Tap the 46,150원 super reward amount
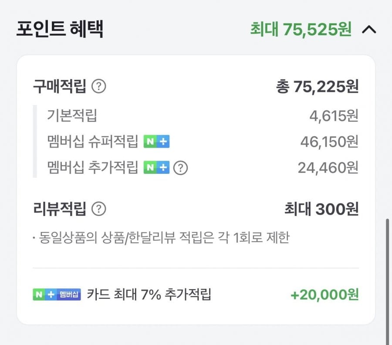Image resolution: width=392 pixels, height=345 pixels. 329,142
